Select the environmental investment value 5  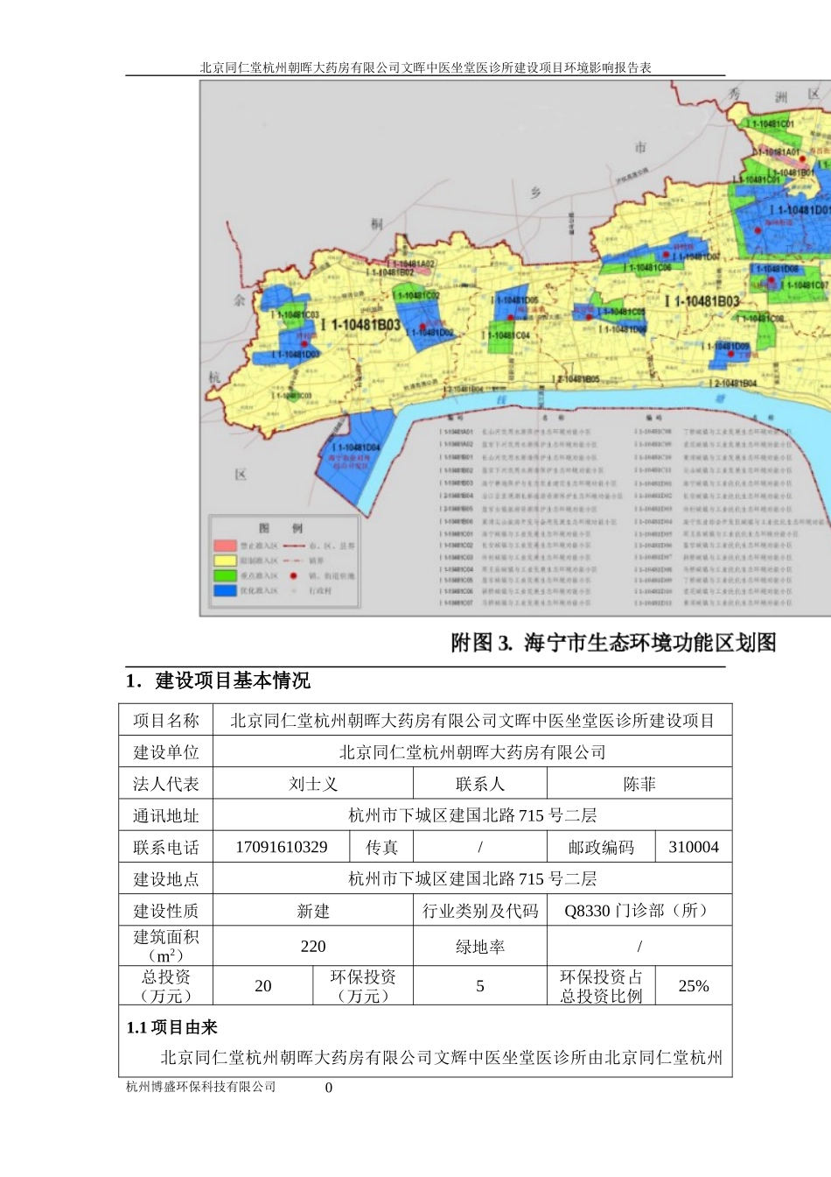[480, 986]
